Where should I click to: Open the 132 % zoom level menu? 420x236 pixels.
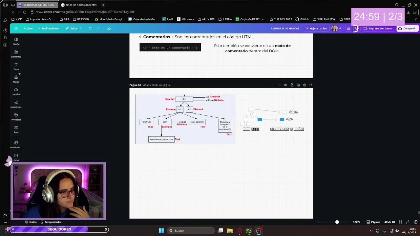point(357,222)
